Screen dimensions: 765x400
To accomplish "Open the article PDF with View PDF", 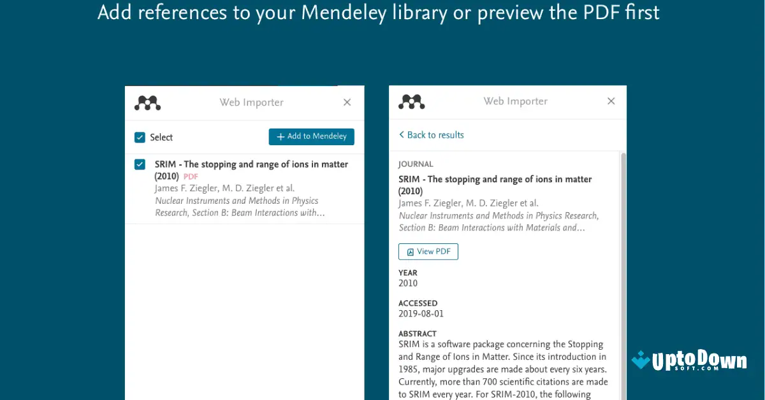I will (x=428, y=251).
